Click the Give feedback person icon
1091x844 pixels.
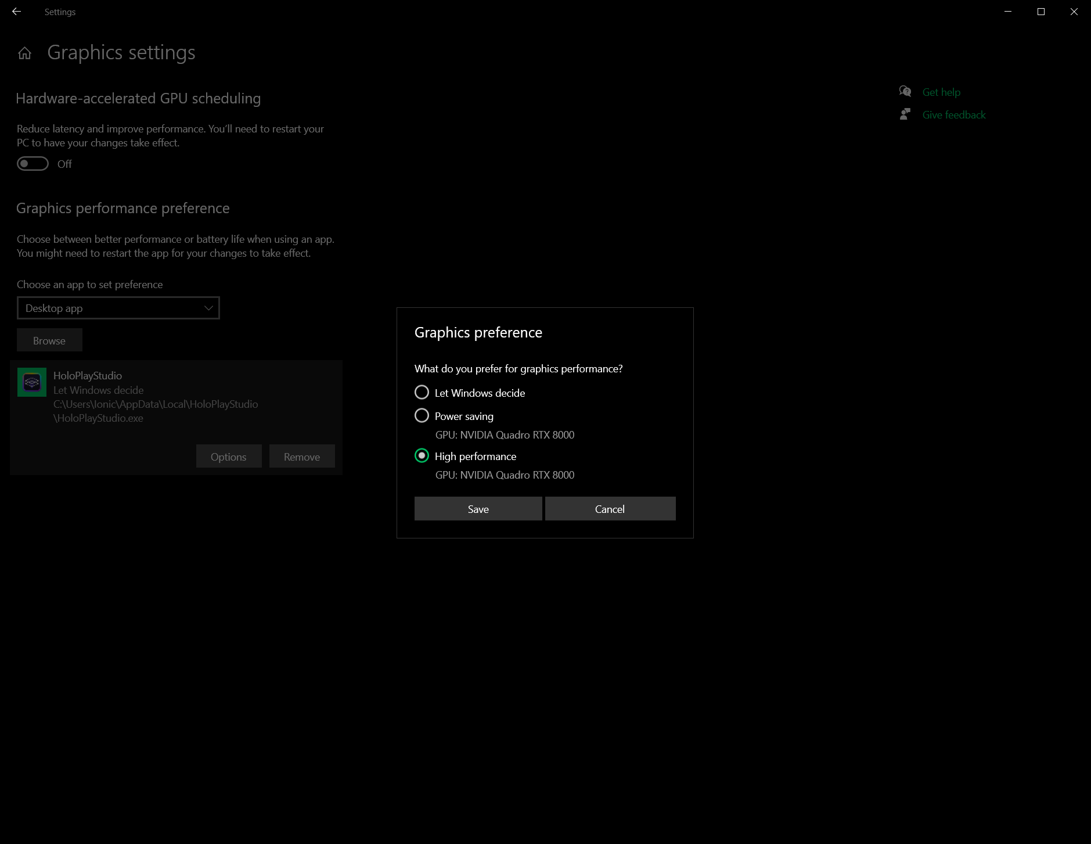pos(905,114)
